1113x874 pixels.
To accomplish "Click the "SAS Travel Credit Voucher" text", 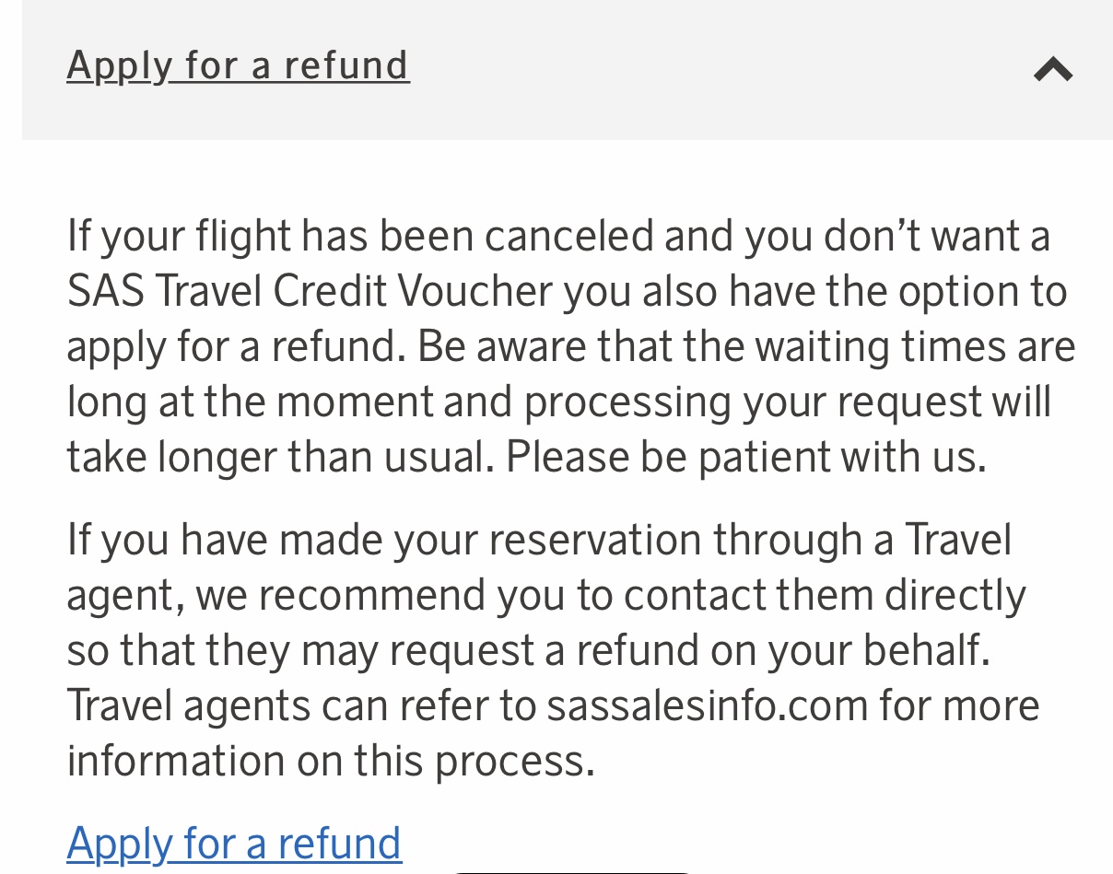I will [x=310, y=292].
